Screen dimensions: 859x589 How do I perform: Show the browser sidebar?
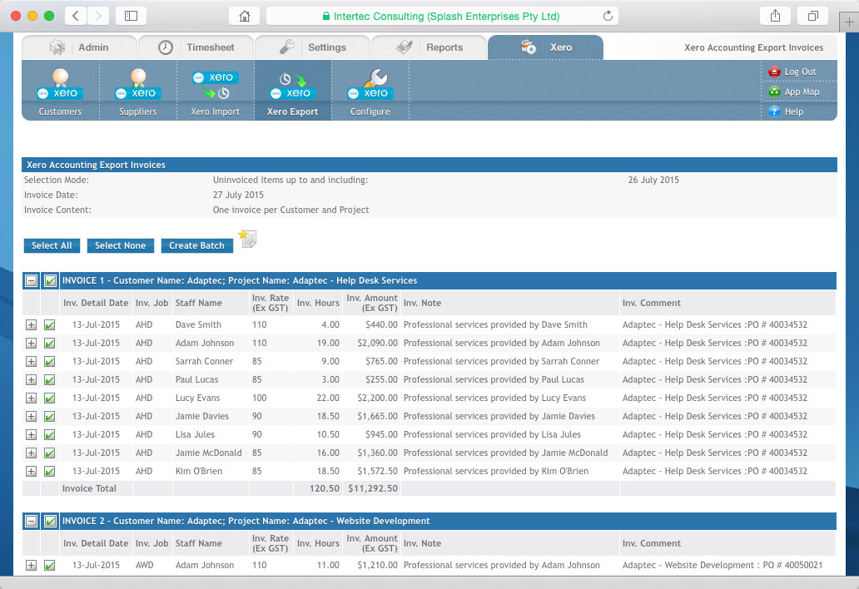(x=131, y=16)
